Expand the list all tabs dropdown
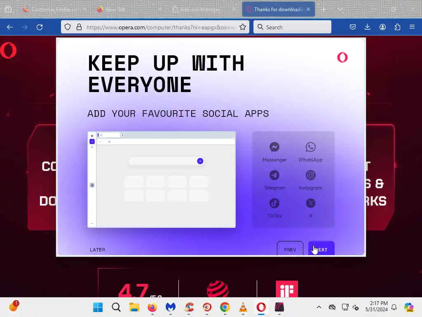422x317 pixels. (340, 9)
